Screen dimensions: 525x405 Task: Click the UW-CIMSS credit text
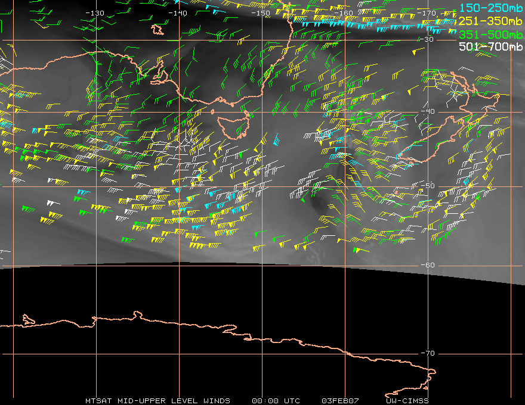point(407,400)
